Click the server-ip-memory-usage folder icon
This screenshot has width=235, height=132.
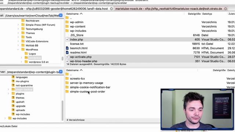click(x=67, y=83)
